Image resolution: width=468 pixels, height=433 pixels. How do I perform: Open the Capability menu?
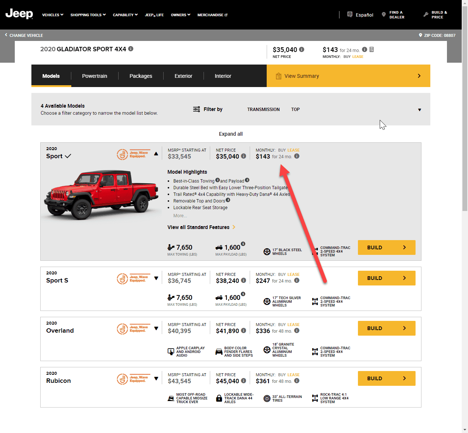[x=125, y=15]
